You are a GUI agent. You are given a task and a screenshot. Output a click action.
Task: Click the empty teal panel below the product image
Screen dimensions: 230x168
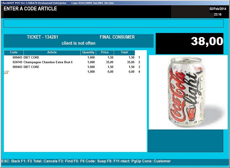pyautogui.click(x=186, y=141)
